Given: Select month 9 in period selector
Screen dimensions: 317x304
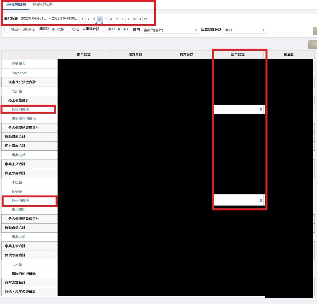Looking at the screenshot, I should pos(128,19).
